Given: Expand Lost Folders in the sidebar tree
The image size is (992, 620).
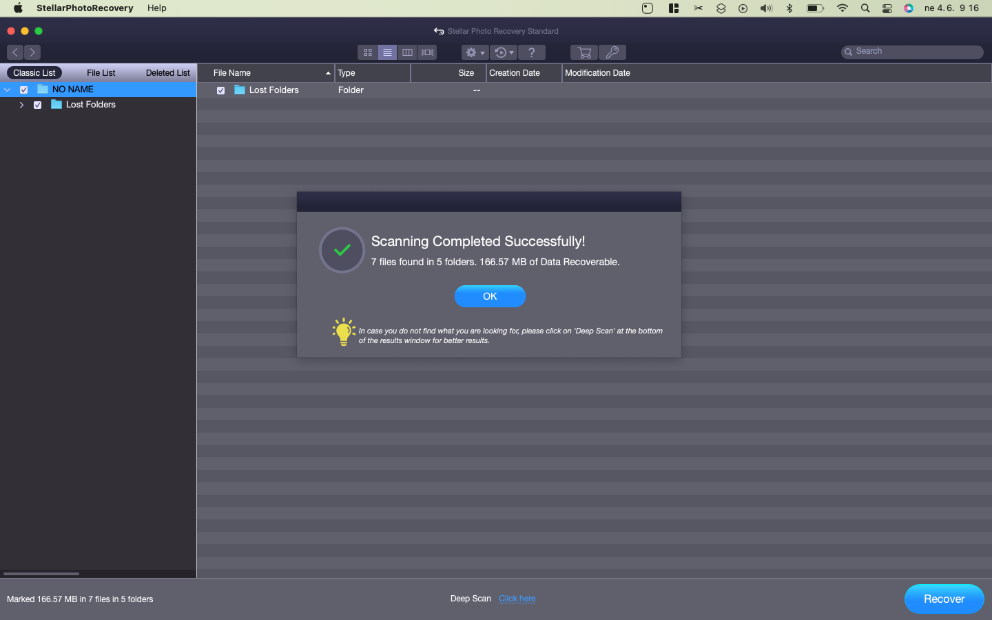Looking at the screenshot, I should coord(21,105).
